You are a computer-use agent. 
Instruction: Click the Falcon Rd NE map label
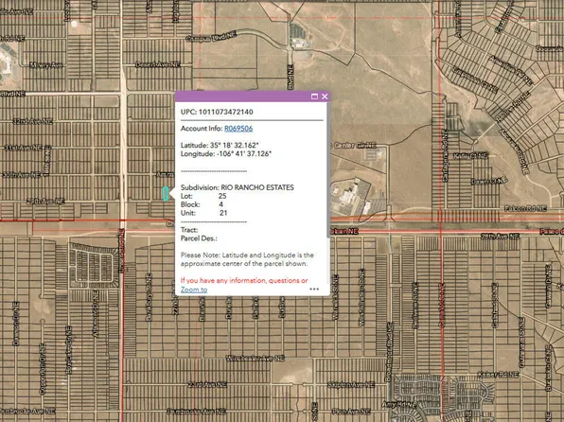(525, 208)
